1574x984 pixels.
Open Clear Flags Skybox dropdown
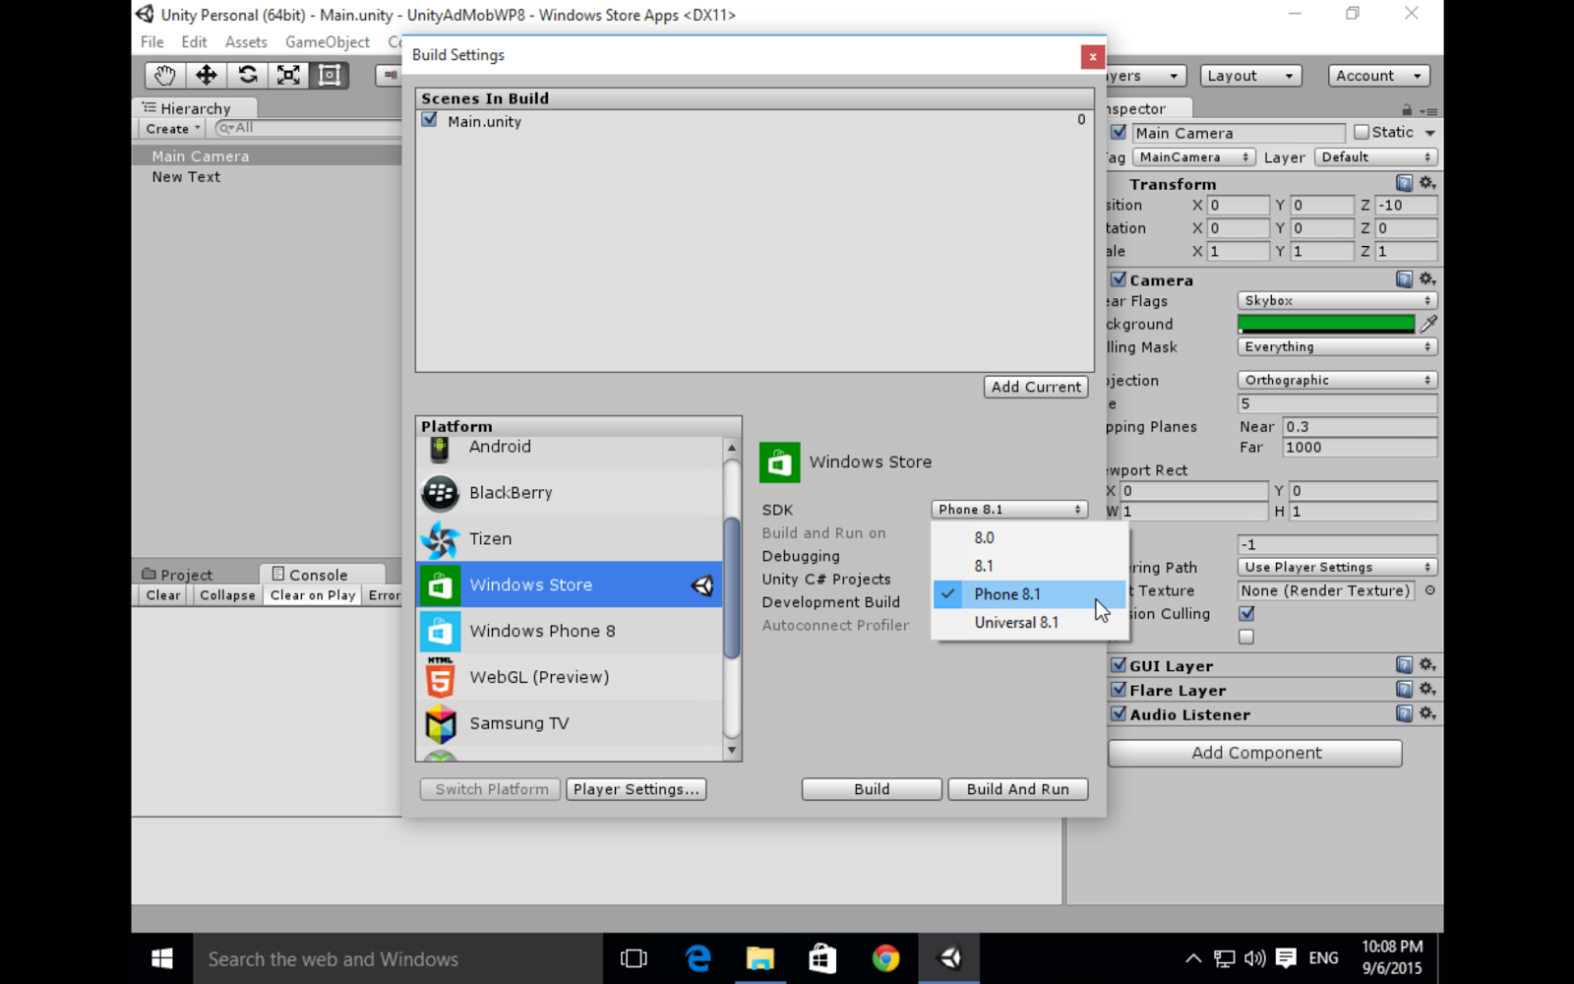pos(1337,301)
